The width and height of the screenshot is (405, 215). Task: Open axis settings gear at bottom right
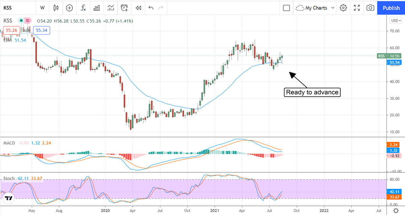(x=395, y=210)
